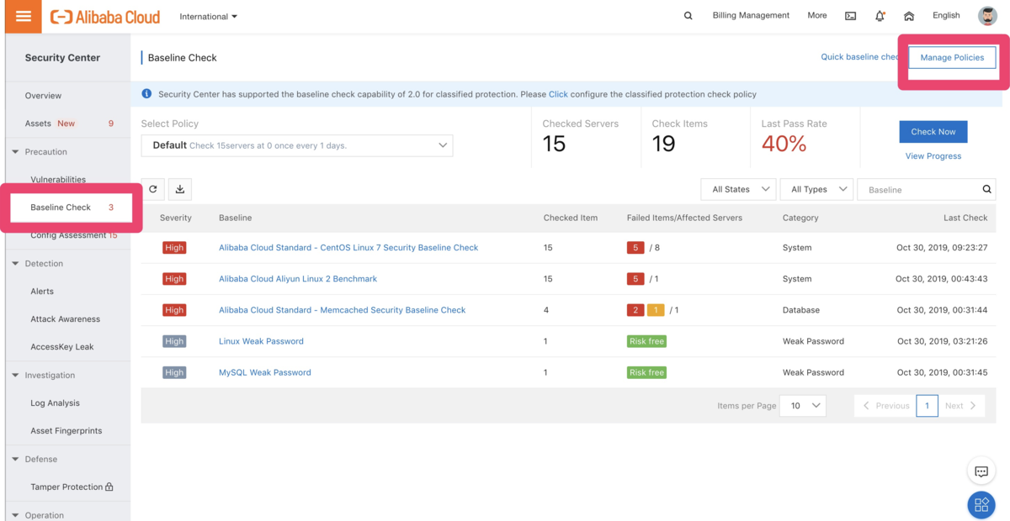Change Items per Page dropdown
1010x521 pixels.
click(802, 405)
